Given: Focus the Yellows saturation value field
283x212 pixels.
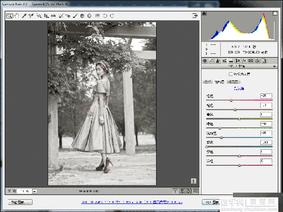Looking at the screenshot, I should [x=266, y=114].
